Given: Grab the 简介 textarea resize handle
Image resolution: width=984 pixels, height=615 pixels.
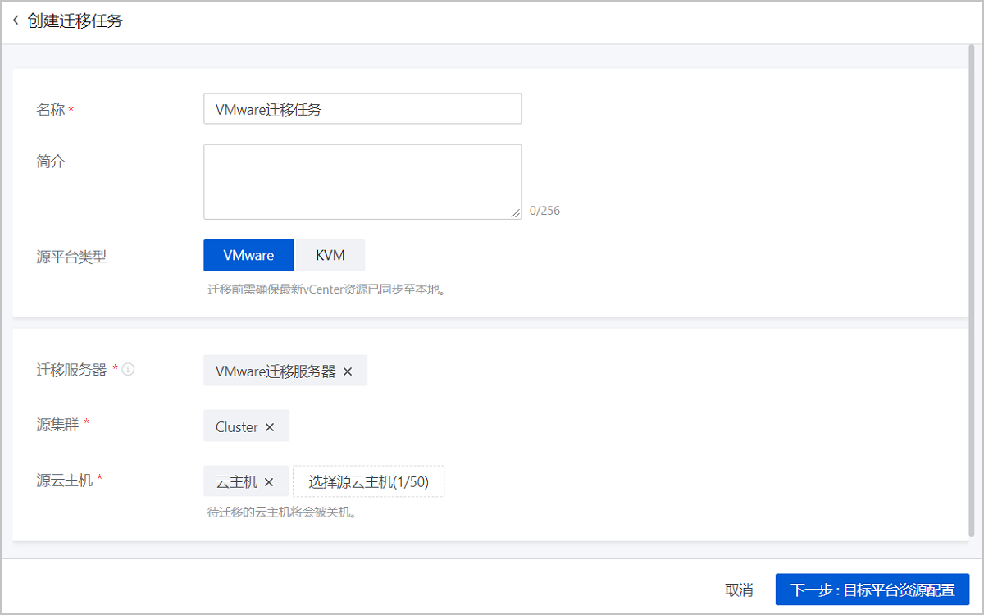Looking at the screenshot, I should click(x=515, y=213).
